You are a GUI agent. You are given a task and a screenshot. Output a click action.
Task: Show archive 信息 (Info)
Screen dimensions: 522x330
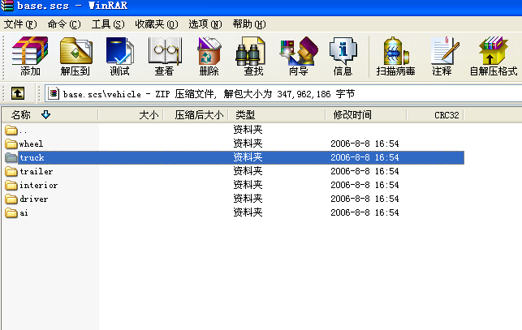(343, 51)
